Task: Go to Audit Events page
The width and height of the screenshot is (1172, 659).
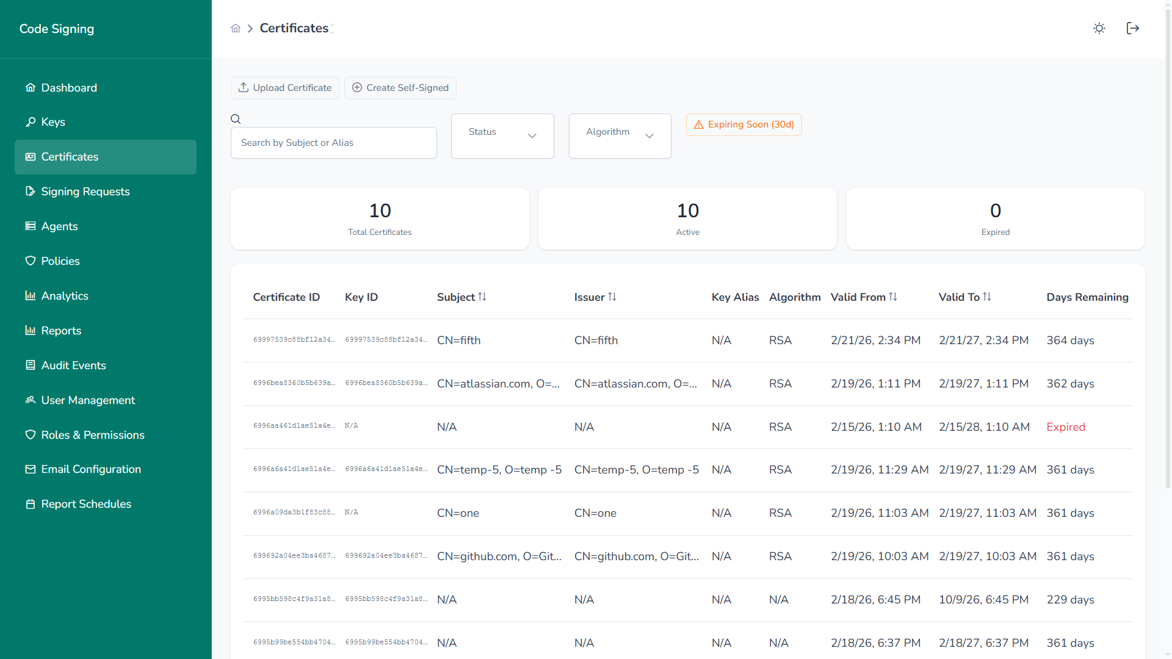Action: point(73,366)
